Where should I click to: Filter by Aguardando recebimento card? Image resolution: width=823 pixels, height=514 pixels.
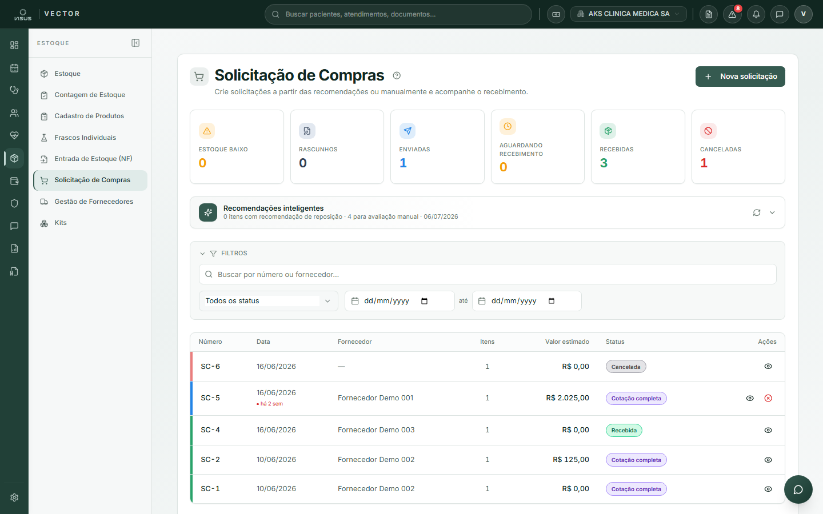tap(538, 147)
